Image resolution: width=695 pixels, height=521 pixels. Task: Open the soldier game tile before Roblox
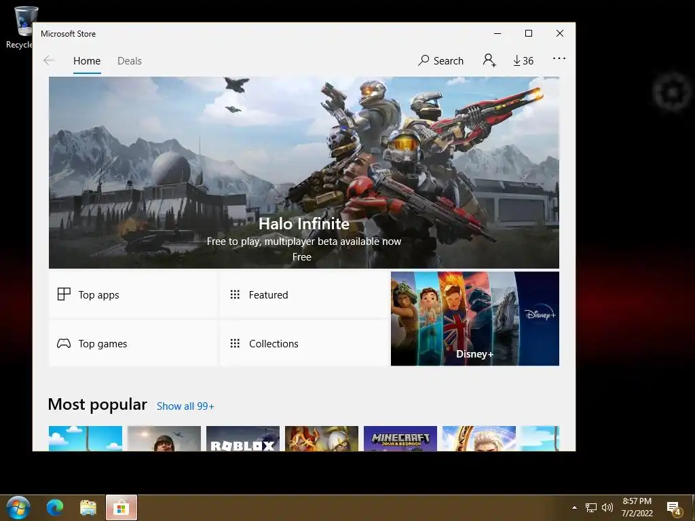coord(164,439)
